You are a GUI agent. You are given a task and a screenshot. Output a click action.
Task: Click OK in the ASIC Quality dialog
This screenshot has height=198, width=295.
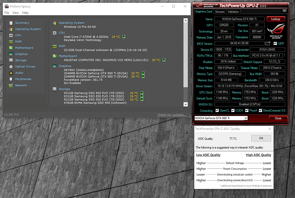261,138
